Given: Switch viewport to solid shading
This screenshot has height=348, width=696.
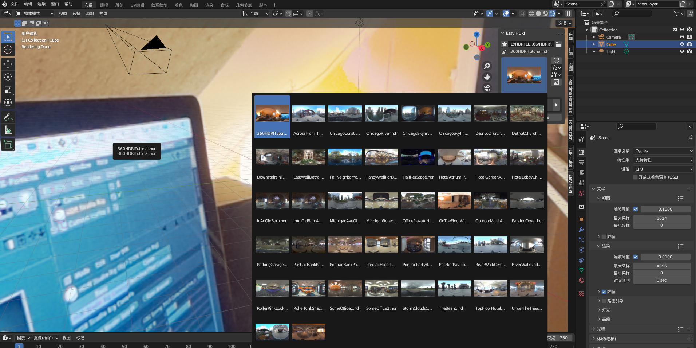Looking at the screenshot, I should tap(538, 13).
